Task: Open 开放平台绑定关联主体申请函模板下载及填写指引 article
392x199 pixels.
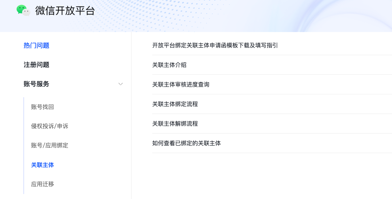Action: [215, 45]
